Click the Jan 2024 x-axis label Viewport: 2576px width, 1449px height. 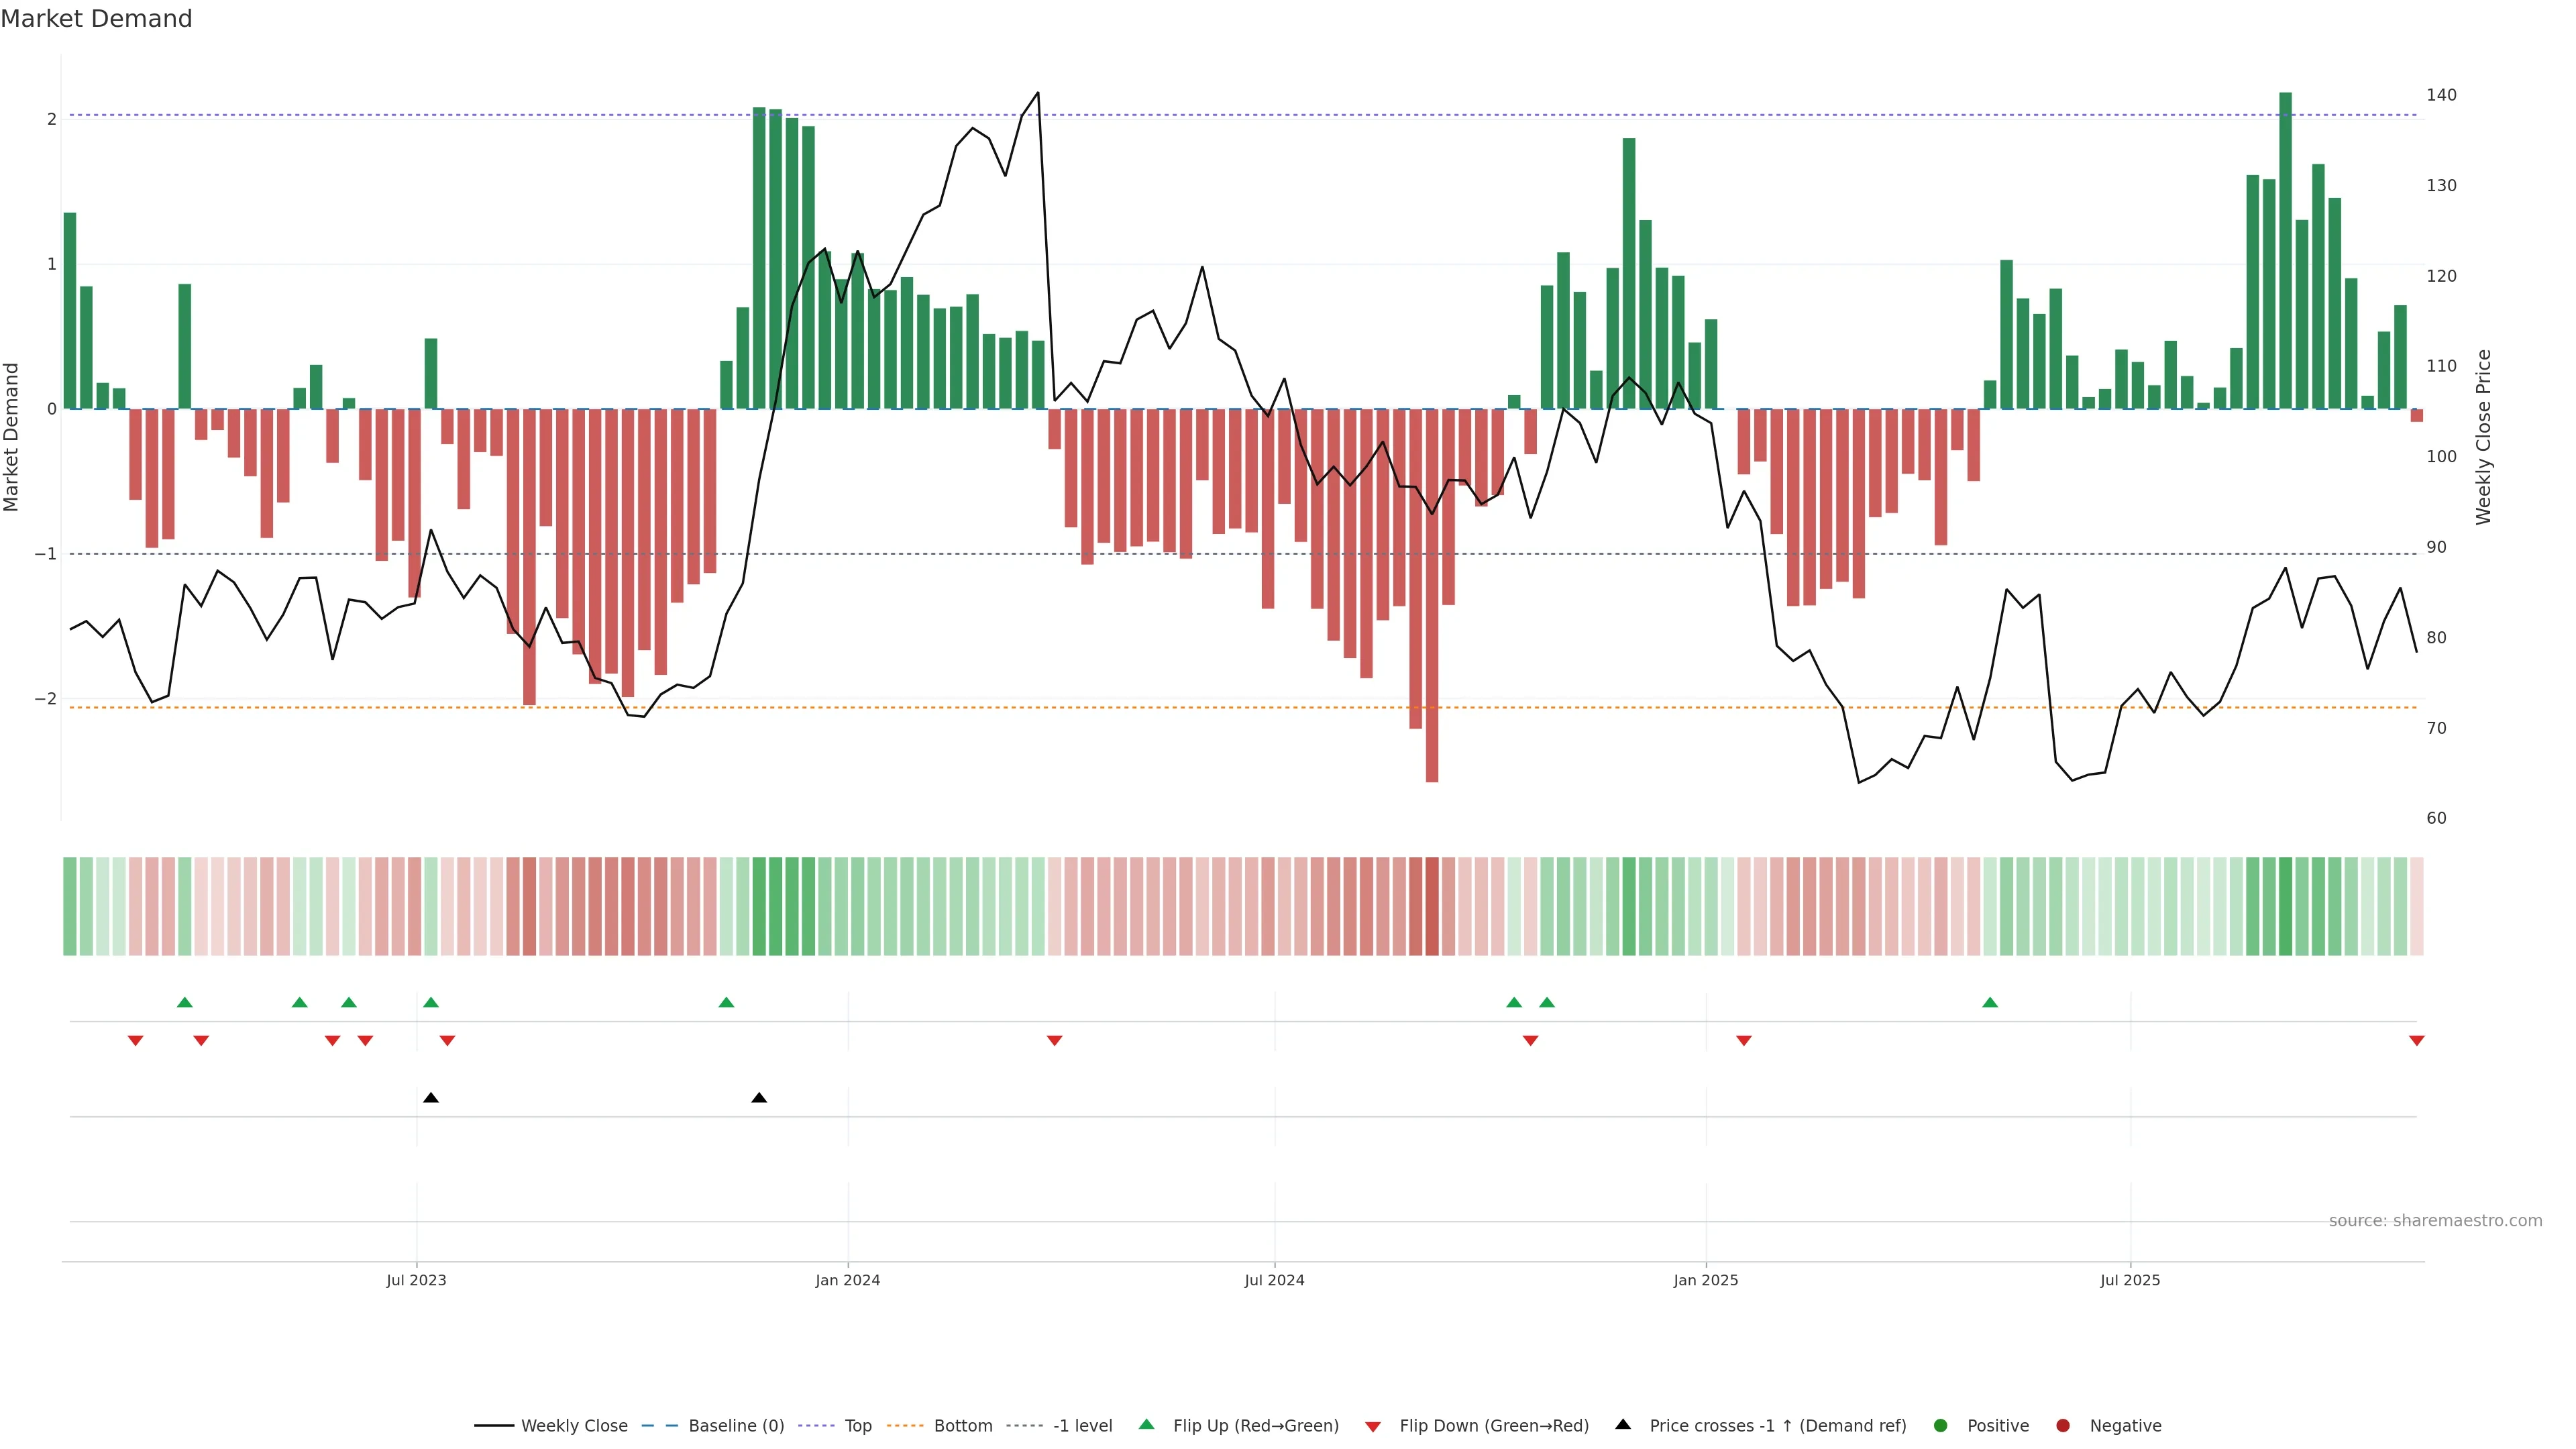(x=847, y=1280)
